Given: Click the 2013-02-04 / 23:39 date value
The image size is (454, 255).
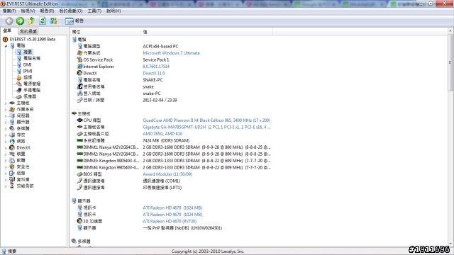Looking at the screenshot, I should [x=160, y=100].
